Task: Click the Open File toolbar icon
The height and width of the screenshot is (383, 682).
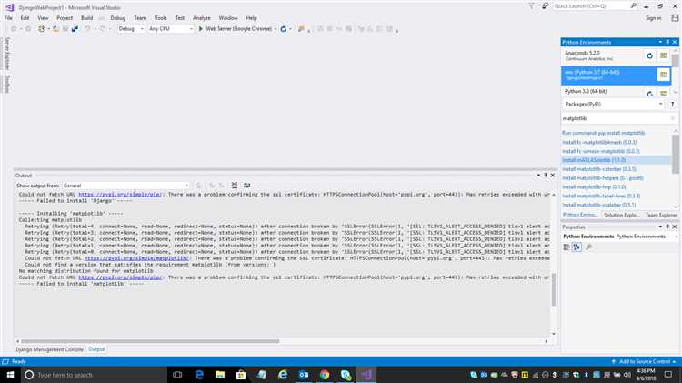Action: (x=55, y=29)
